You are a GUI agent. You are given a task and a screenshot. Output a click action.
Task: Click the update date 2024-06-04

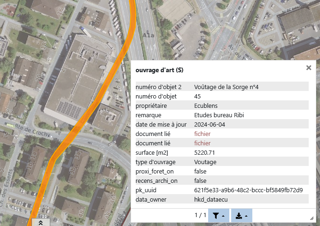click(210, 124)
